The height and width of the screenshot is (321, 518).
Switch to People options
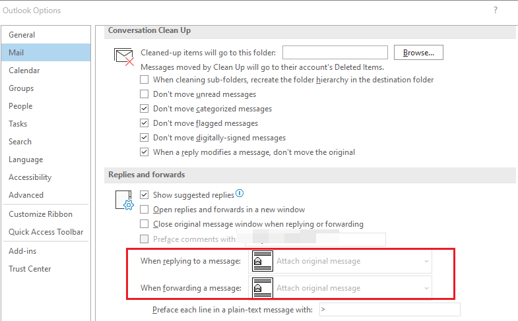(46, 106)
